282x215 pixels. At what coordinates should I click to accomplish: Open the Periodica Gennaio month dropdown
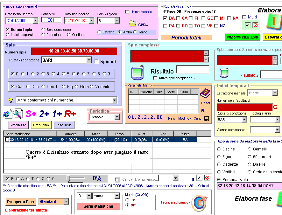point(117,117)
